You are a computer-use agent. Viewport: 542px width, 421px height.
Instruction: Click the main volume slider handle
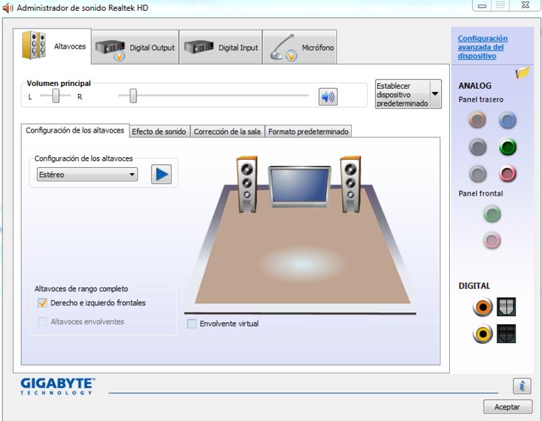point(133,97)
